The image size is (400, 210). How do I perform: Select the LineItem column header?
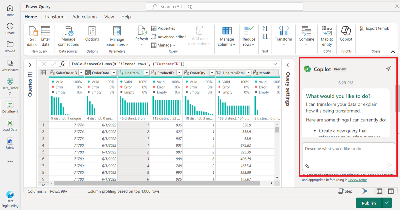[x=134, y=73]
